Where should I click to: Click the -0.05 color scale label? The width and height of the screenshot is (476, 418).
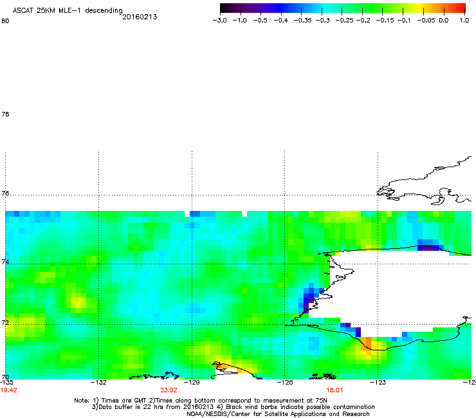tap(426, 21)
